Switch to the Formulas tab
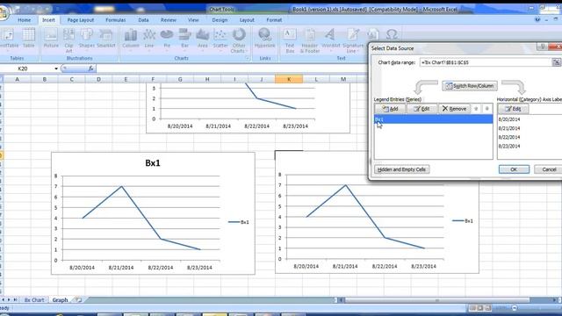Screen dimensions: 562x316 [115, 20]
